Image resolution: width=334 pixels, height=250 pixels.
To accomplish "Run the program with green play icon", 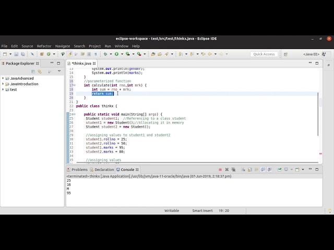I will pyautogui.click(x=116, y=54).
